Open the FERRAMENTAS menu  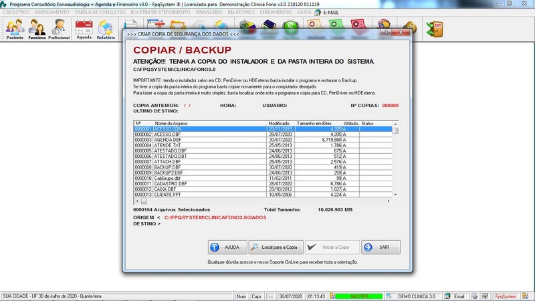coord(276,12)
